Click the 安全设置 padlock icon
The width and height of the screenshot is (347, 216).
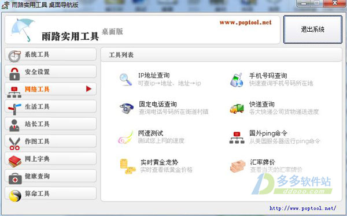(x=14, y=73)
